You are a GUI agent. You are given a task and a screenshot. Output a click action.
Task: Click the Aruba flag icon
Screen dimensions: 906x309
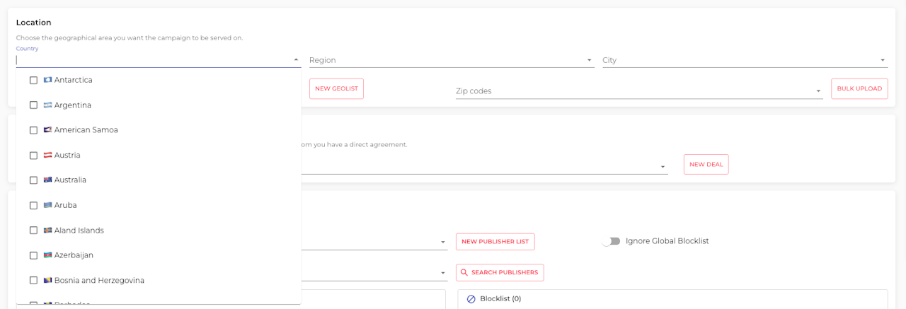47,205
